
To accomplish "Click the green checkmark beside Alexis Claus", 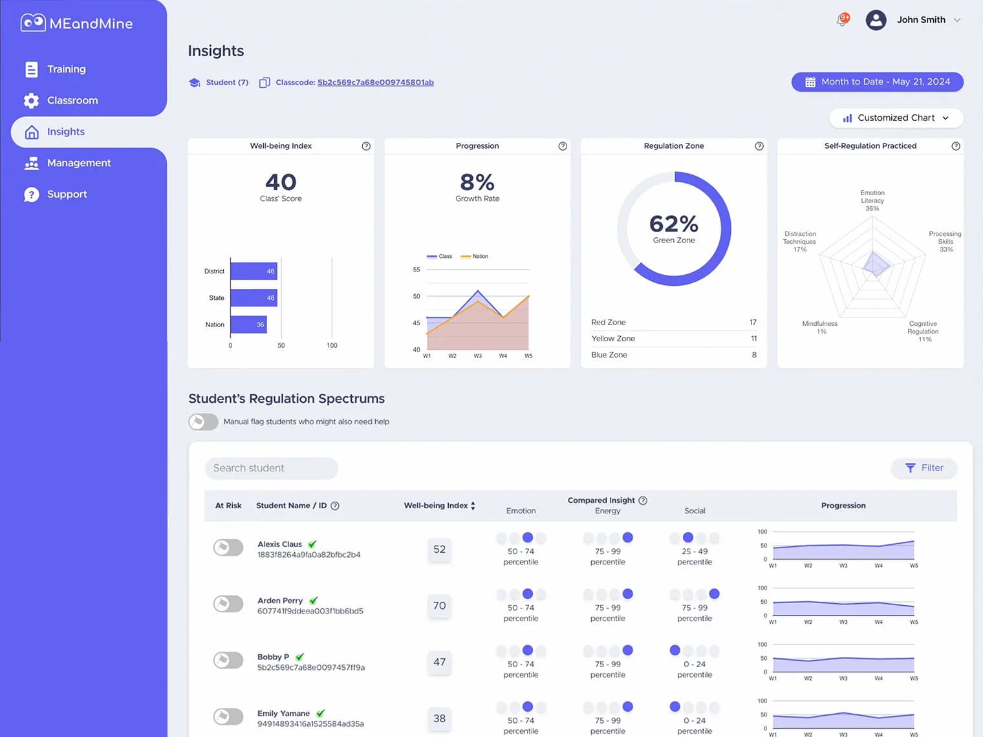I will point(312,544).
